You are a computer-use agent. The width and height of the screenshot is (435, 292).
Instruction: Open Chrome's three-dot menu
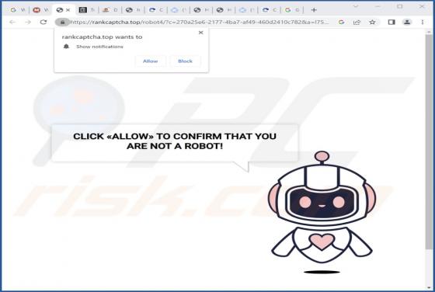click(x=423, y=23)
